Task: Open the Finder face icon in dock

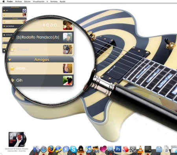Action: [36, 149]
